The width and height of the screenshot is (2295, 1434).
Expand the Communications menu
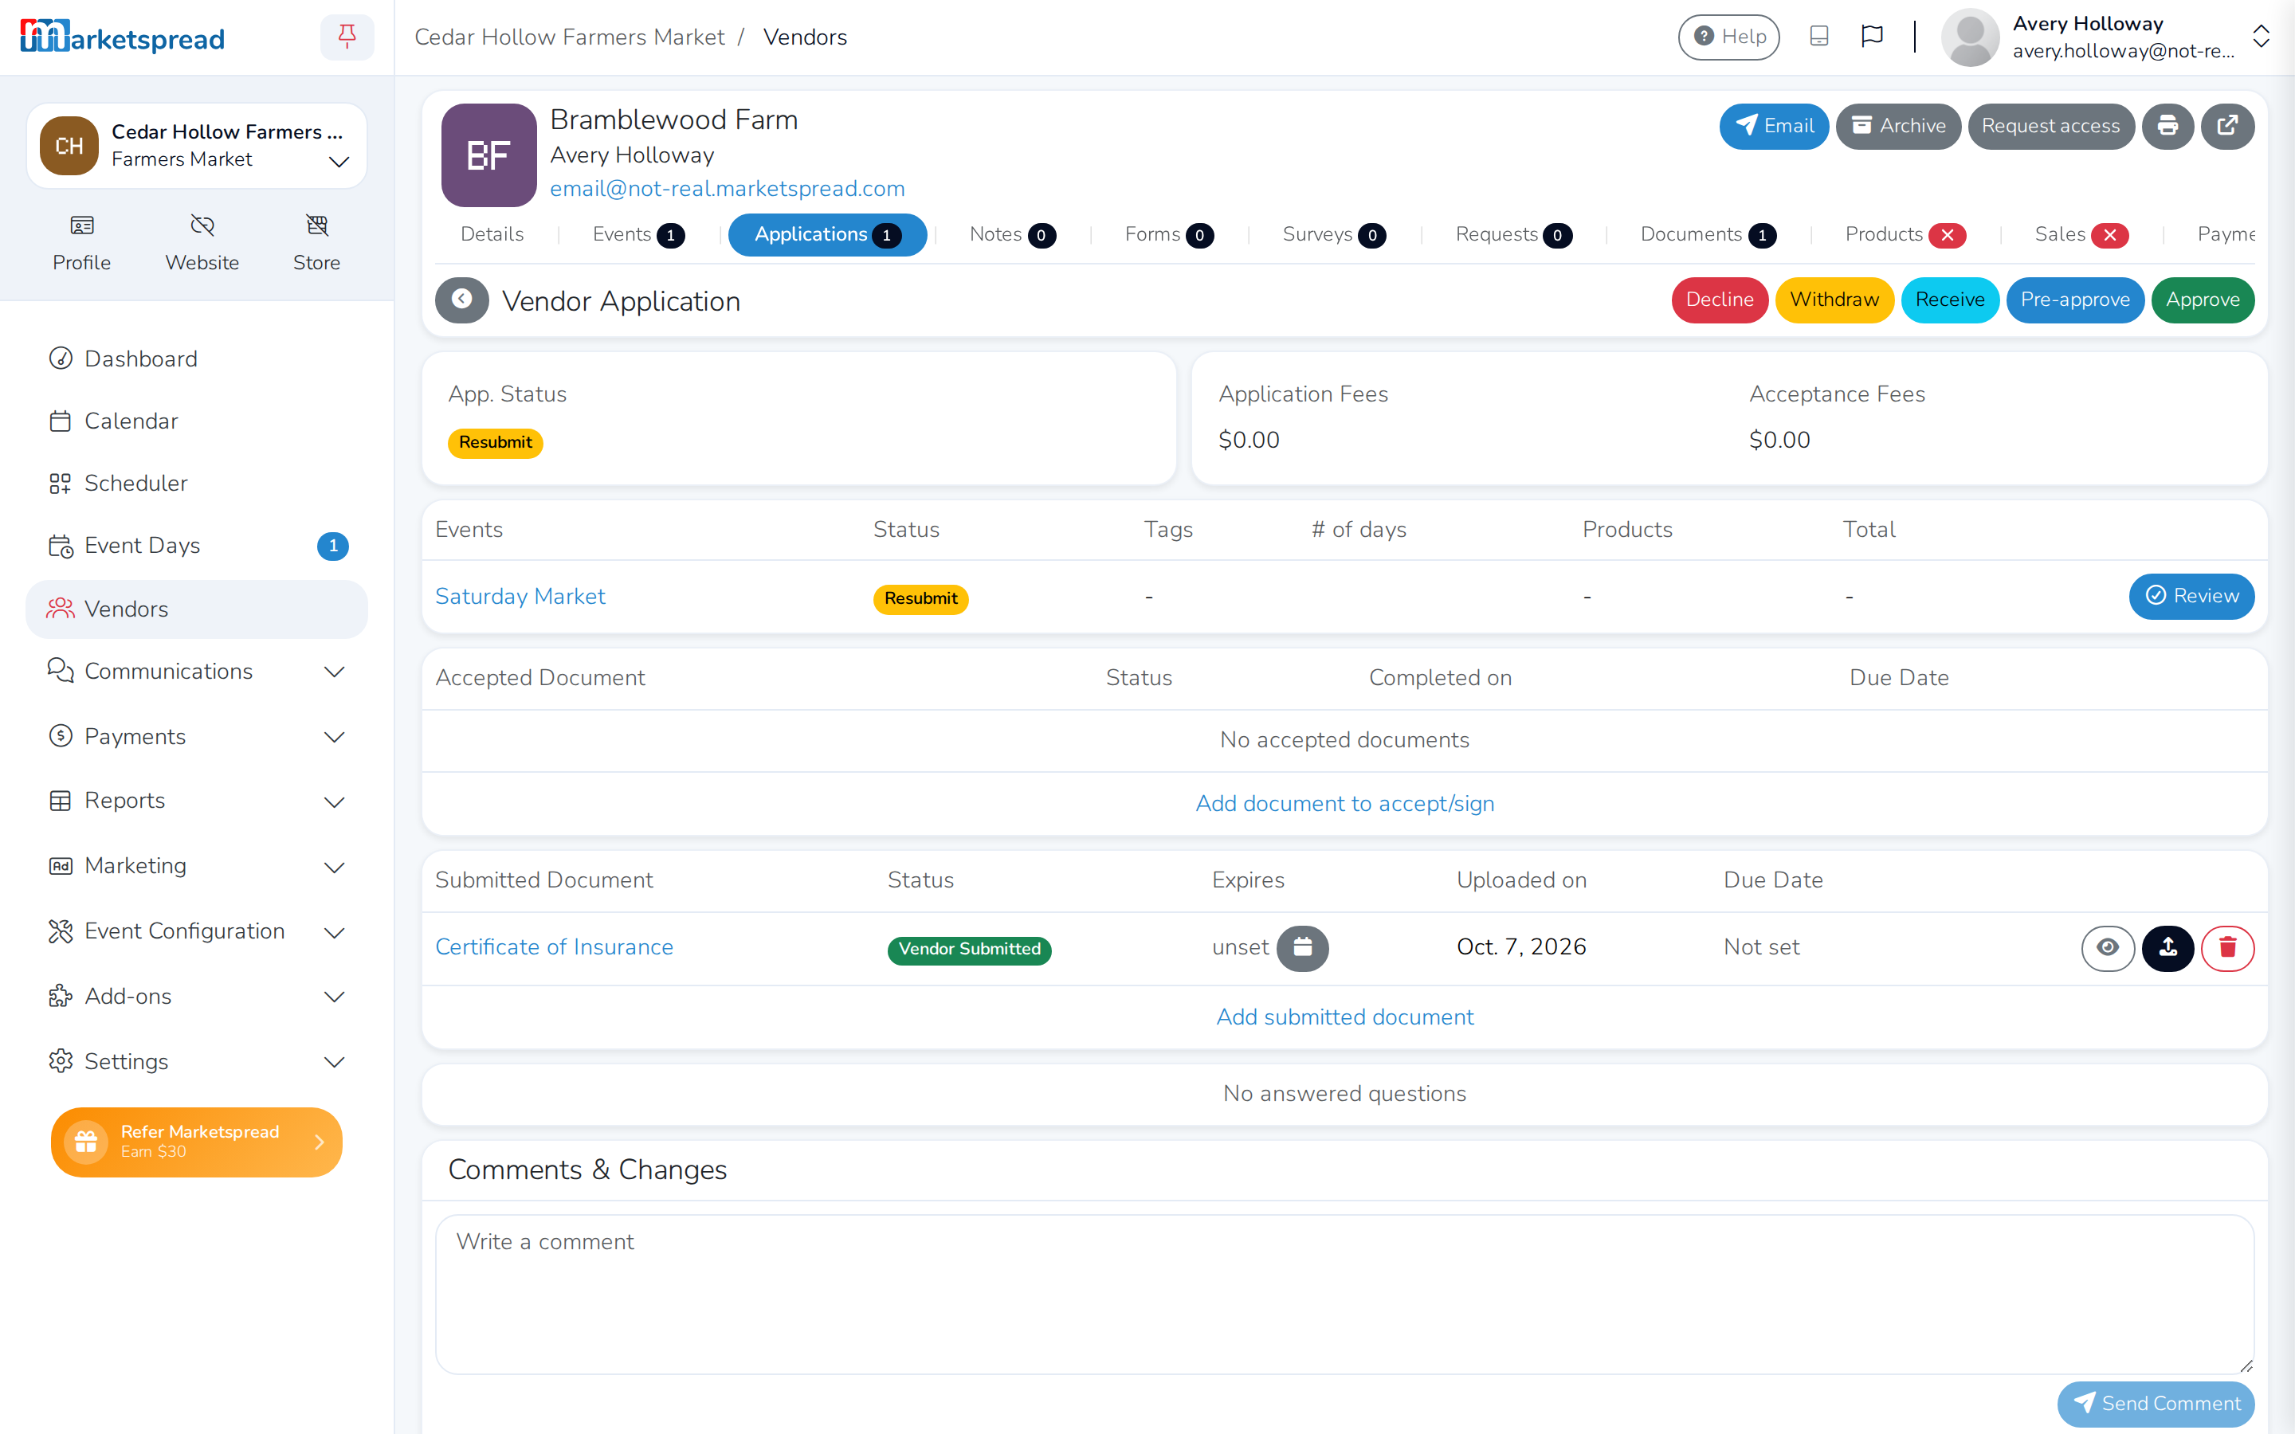click(196, 672)
